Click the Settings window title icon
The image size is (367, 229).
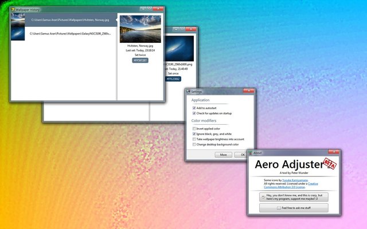click(188, 91)
